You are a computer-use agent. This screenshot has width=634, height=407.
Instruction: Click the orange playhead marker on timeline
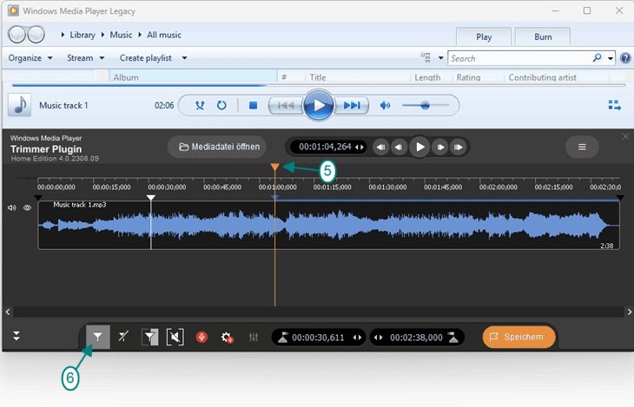click(x=275, y=167)
